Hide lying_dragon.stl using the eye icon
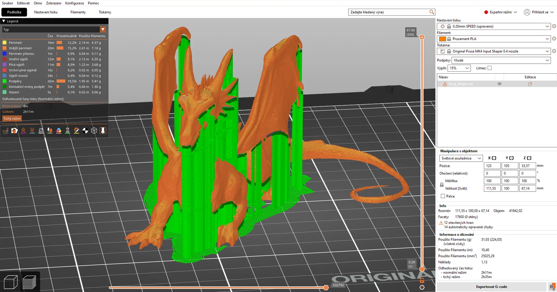Image resolution: width=557 pixels, height=292 pixels. point(499,84)
